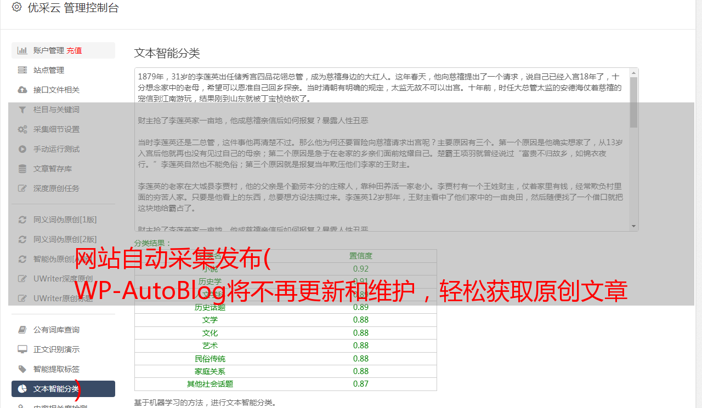Viewport: 702px width, 408px height.
Task: Click the 文学 category cell
Action: (x=210, y=320)
